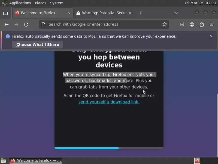Open Firefox account menu icon
The width and height of the screenshot is (218, 164).
192,25
